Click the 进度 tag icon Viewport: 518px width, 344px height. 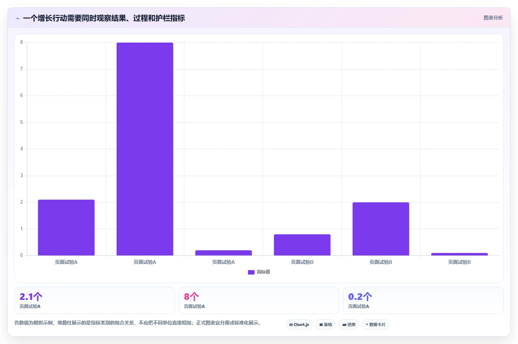[x=344, y=325]
